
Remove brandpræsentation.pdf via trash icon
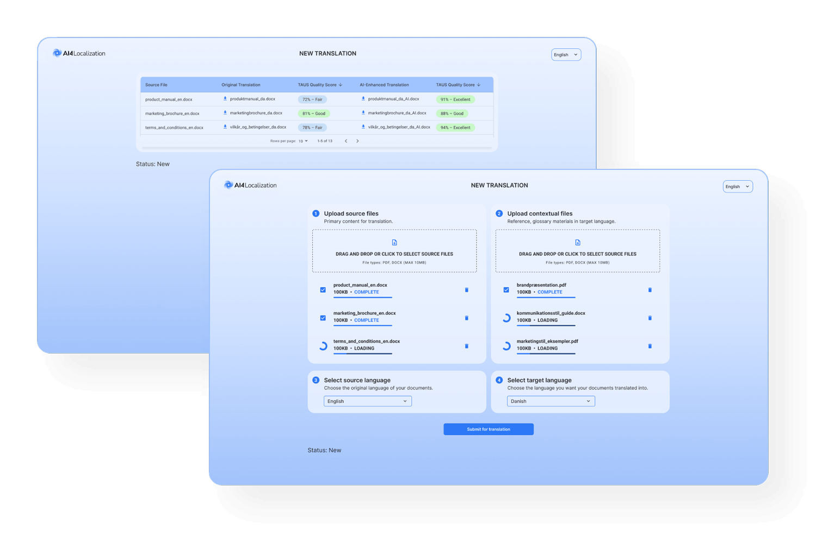tap(650, 290)
